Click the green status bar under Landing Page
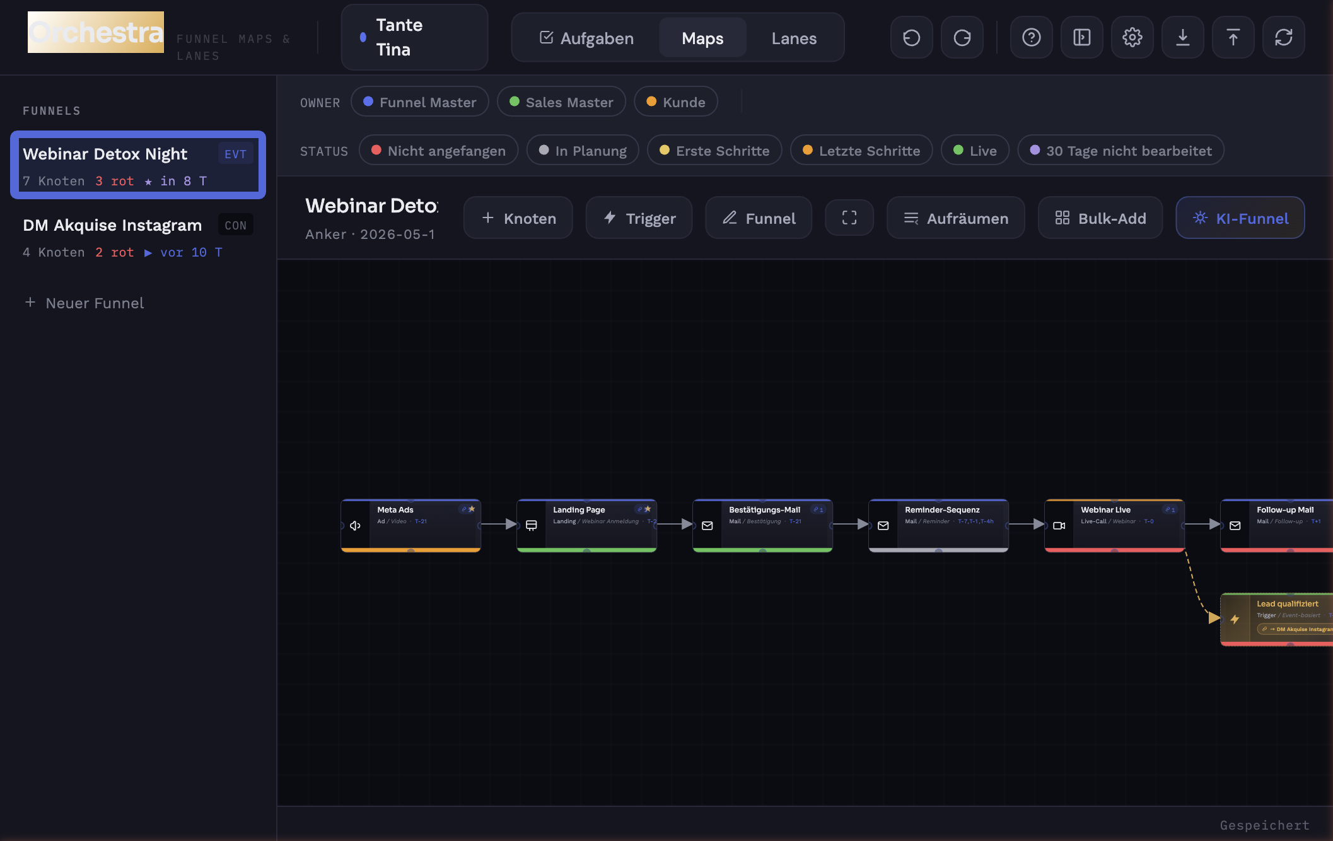 (x=587, y=550)
